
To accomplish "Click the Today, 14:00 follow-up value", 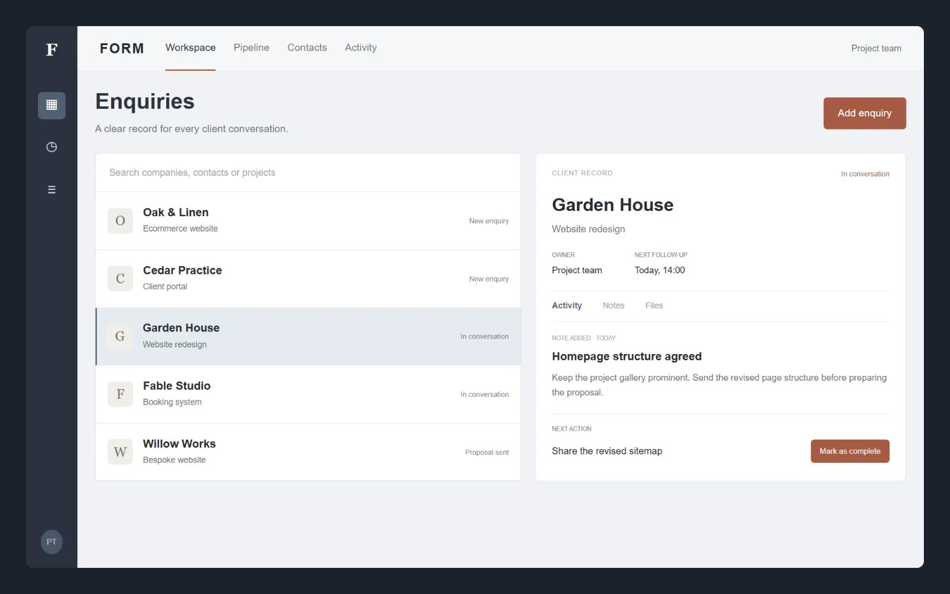I will pyautogui.click(x=660, y=270).
